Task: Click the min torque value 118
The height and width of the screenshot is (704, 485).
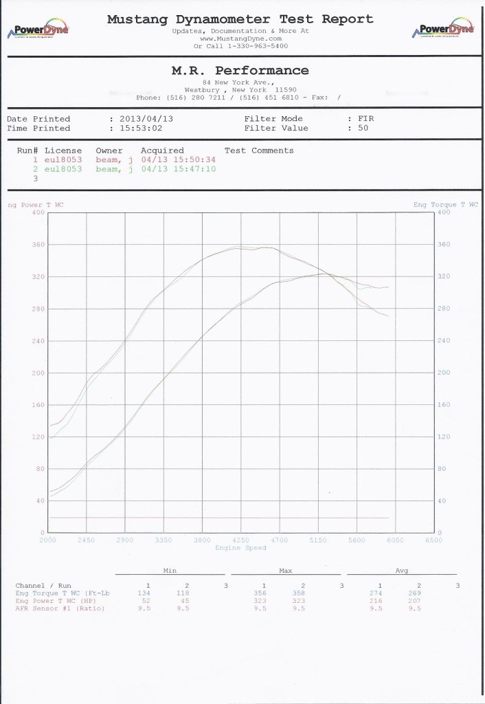Action: 183,593
